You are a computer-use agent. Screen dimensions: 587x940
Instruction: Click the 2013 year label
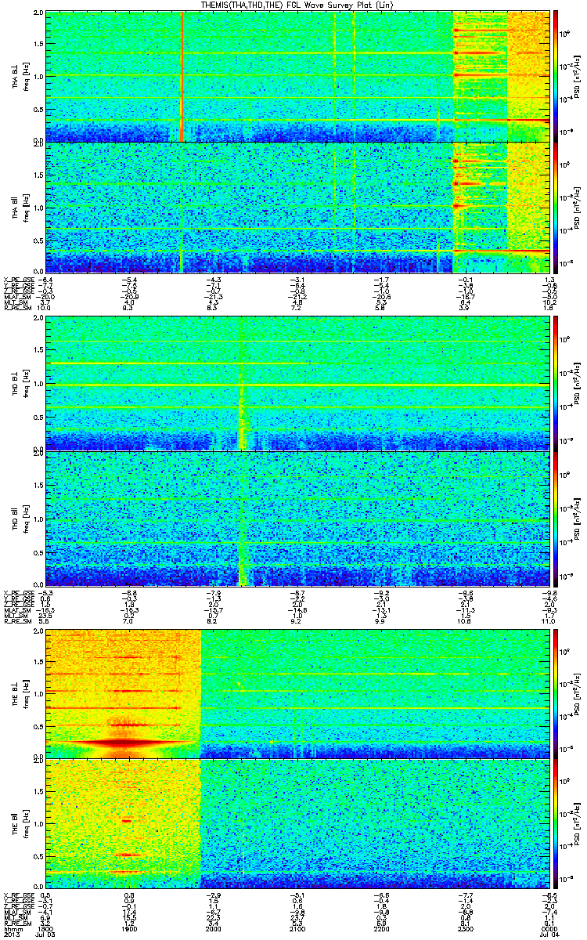11,936
